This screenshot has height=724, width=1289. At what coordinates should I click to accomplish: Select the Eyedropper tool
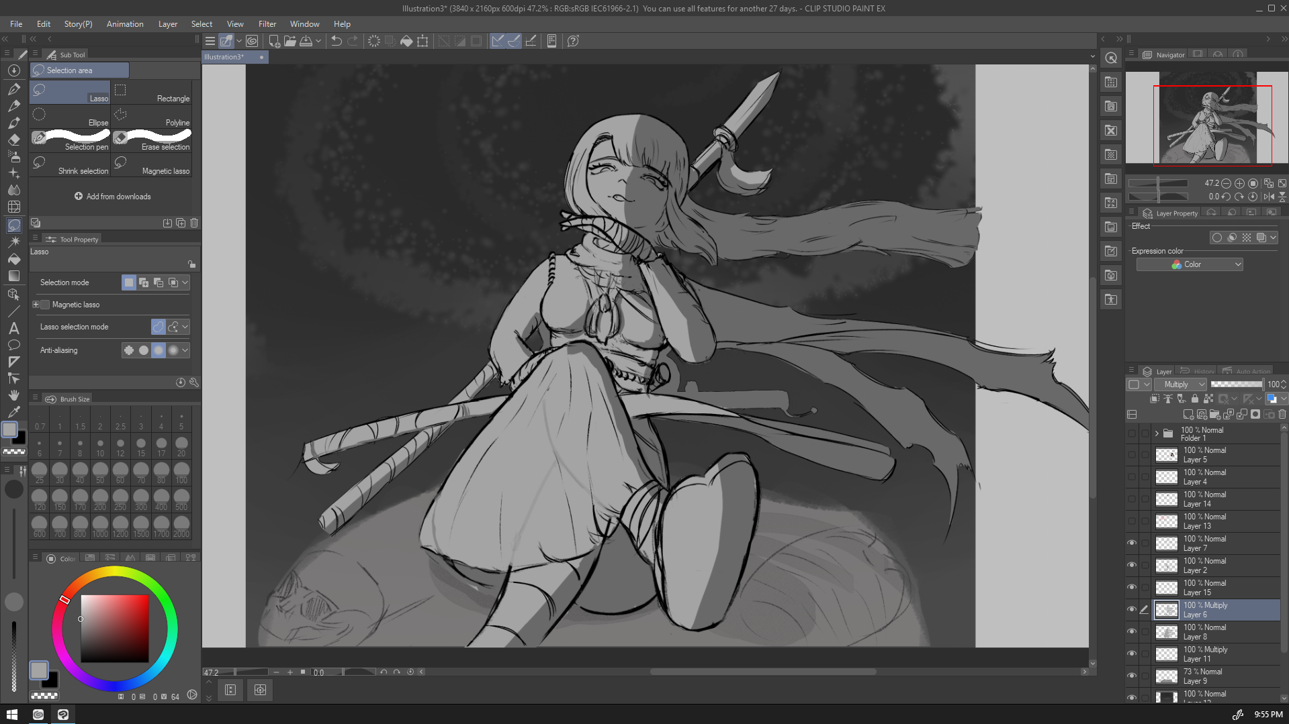pyautogui.click(x=13, y=412)
